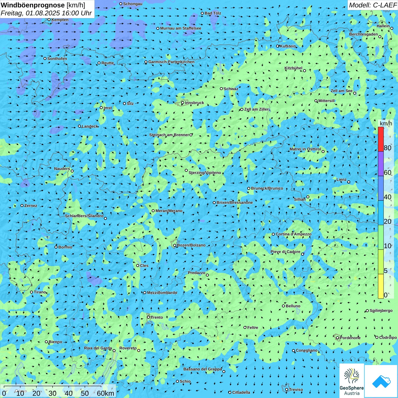Viewport: 398px width, 398px height.
Task: Click the Tirano city marker
Action: (x=32, y=292)
